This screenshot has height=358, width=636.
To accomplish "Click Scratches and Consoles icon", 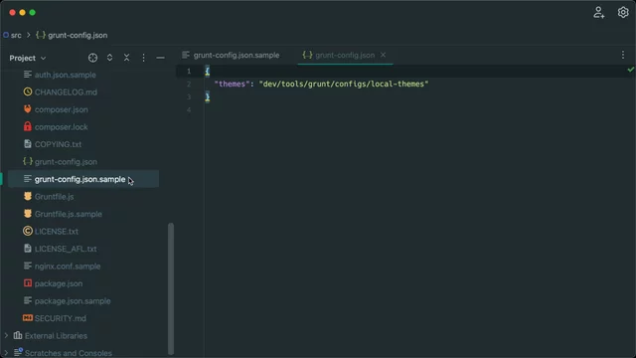I will pos(18,352).
